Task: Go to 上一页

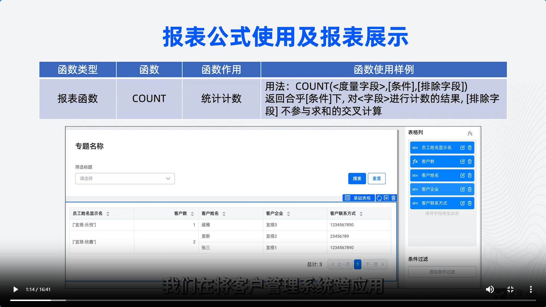Action: click(340, 264)
